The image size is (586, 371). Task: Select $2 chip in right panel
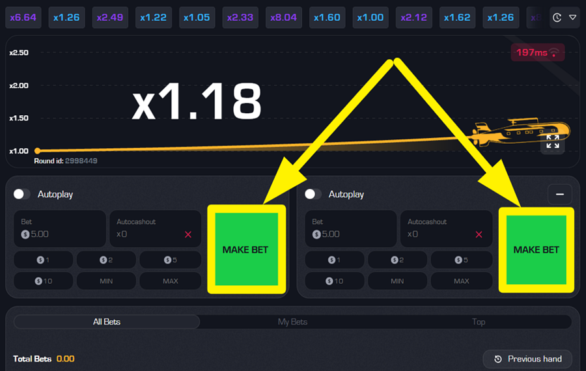[x=397, y=260]
